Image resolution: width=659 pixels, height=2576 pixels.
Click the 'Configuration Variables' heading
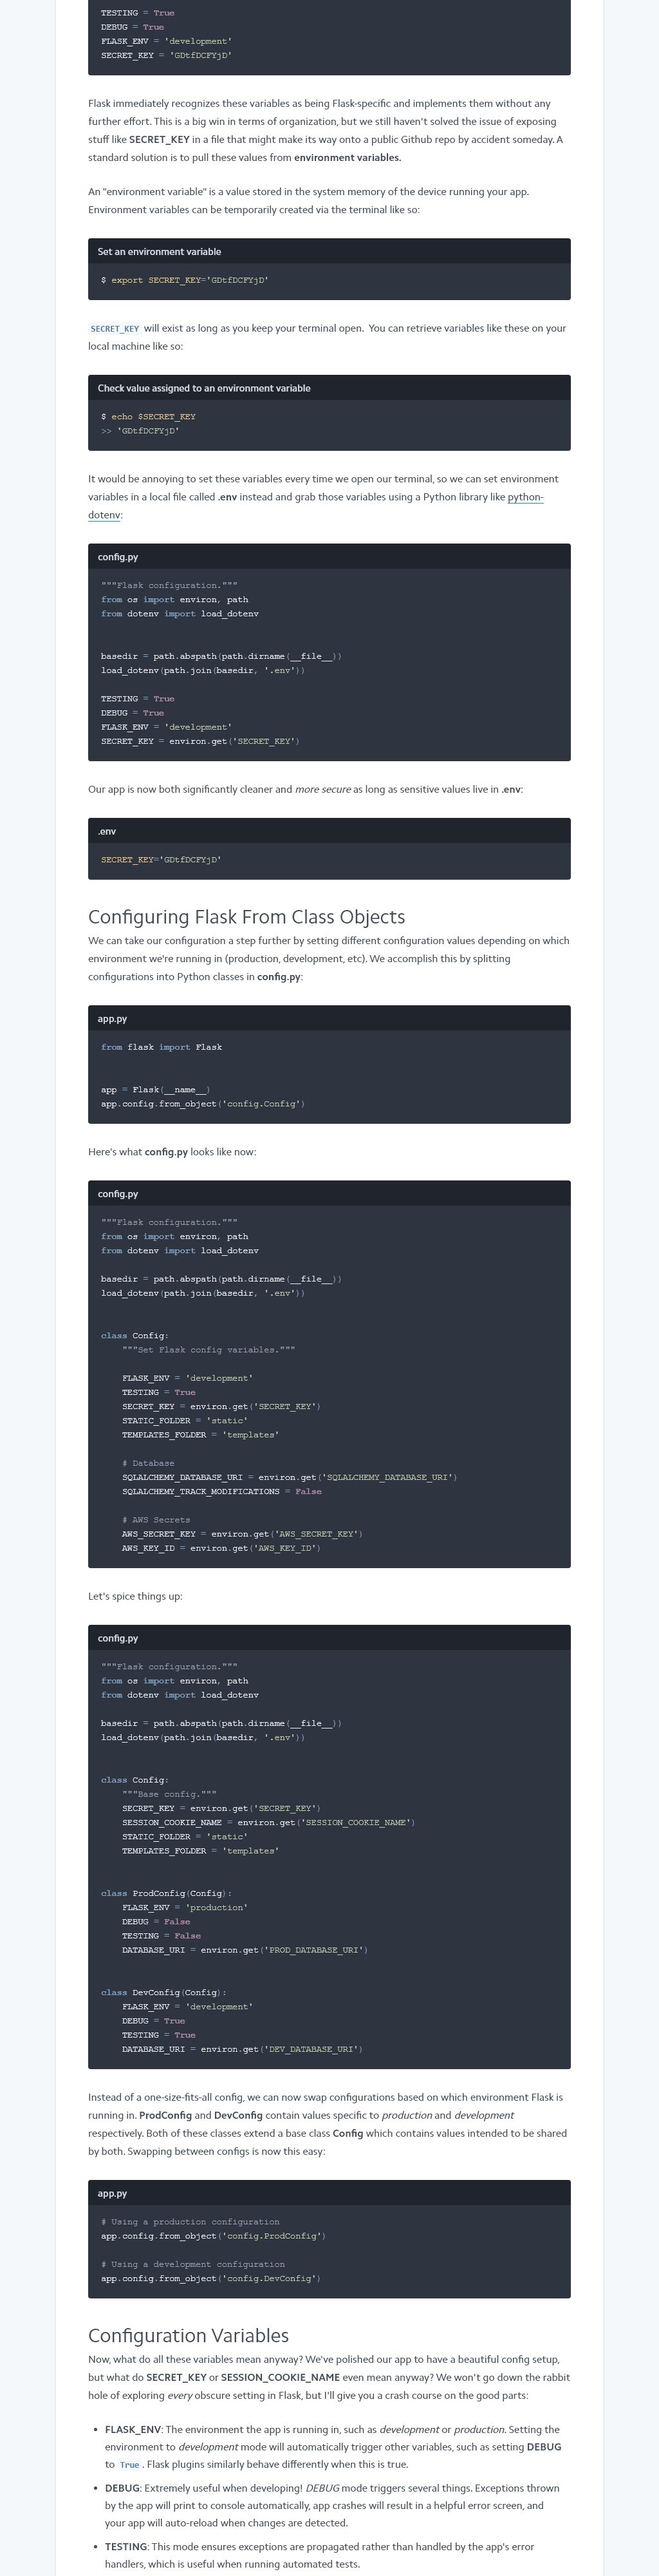pos(188,2335)
